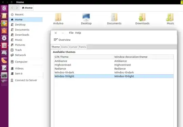The height and width of the screenshot is (127, 183).
Task: Open Pictures in Files sidebar
Action: coord(26,45)
